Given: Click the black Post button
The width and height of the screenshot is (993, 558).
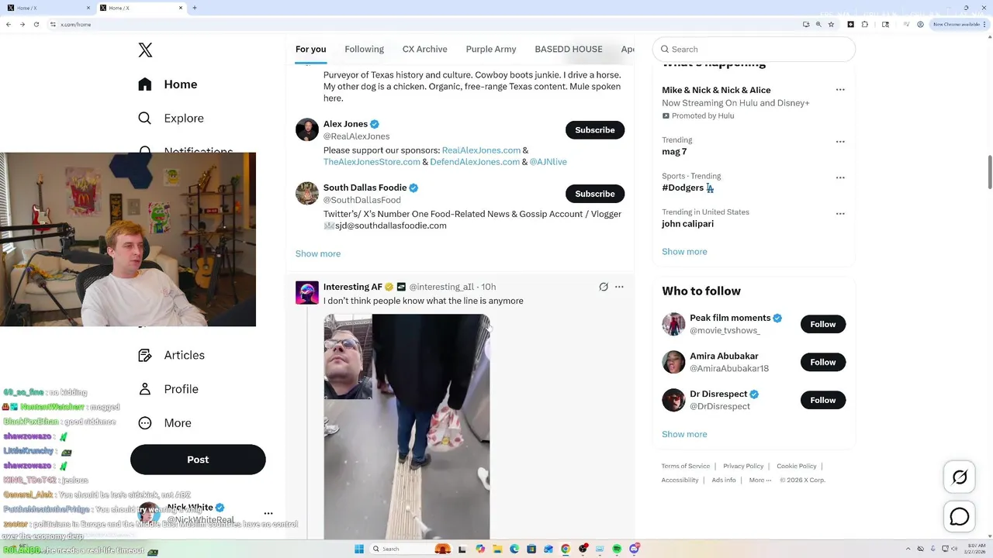Looking at the screenshot, I should [198, 460].
